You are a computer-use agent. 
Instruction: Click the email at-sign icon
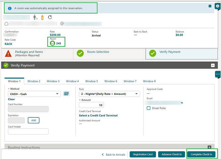pos(62,23)
